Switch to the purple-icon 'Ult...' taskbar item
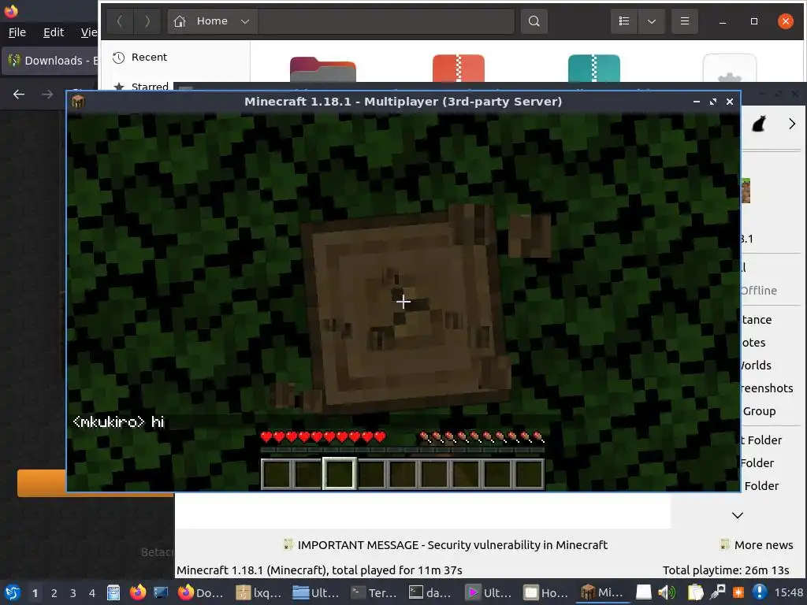 click(489, 592)
